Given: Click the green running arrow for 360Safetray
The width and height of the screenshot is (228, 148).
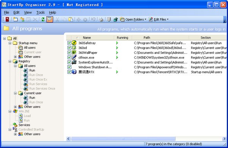Looking at the screenshot, I should pos(117,43).
